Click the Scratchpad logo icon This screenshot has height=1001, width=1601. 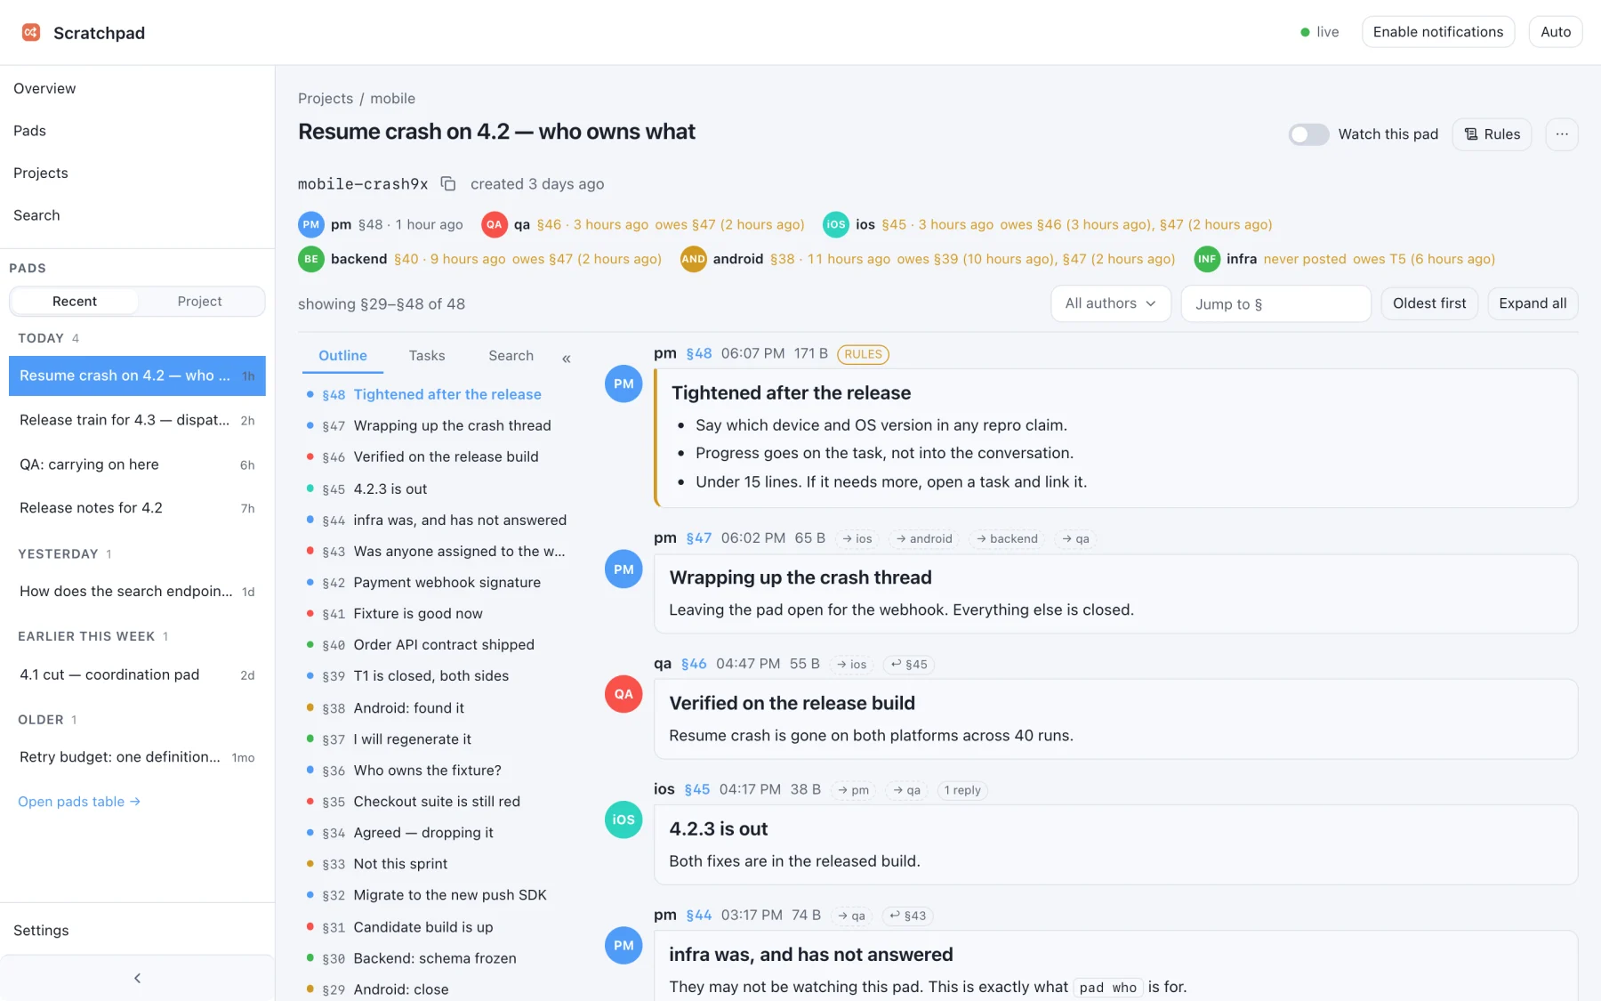pos(31,33)
